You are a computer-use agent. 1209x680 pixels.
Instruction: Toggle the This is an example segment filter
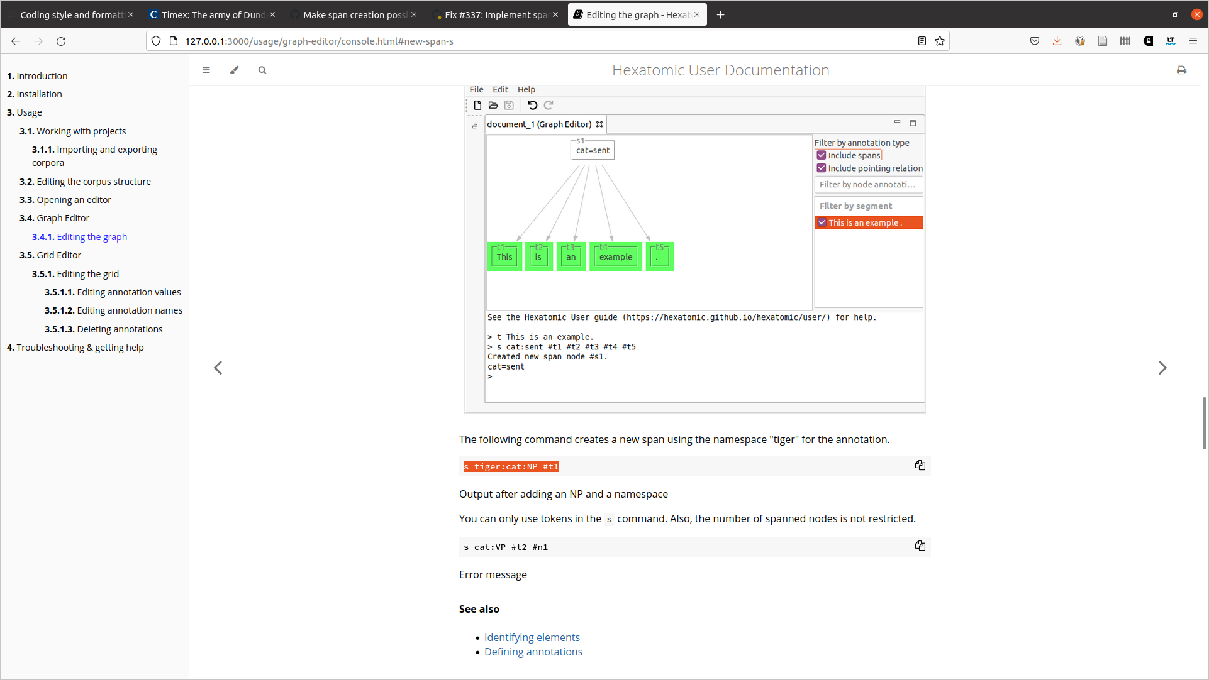click(x=822, y=221)
